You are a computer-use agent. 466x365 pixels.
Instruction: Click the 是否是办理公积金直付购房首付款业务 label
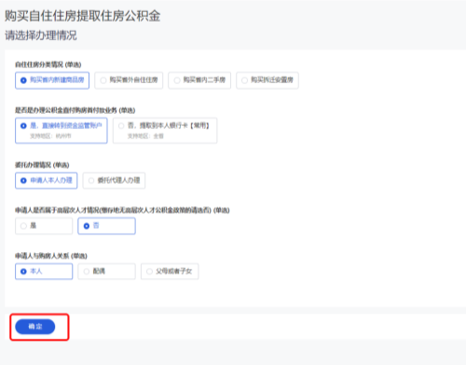(x=75, y=110)
